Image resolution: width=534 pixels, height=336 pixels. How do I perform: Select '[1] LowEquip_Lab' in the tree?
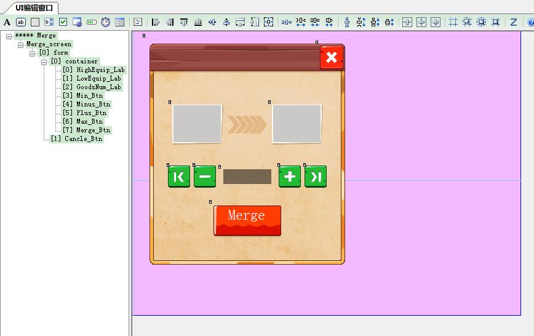coord(92,78)
